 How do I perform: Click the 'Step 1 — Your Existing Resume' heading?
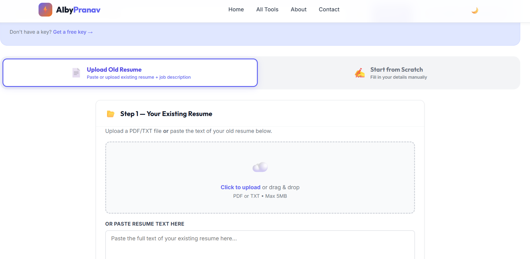166,114
